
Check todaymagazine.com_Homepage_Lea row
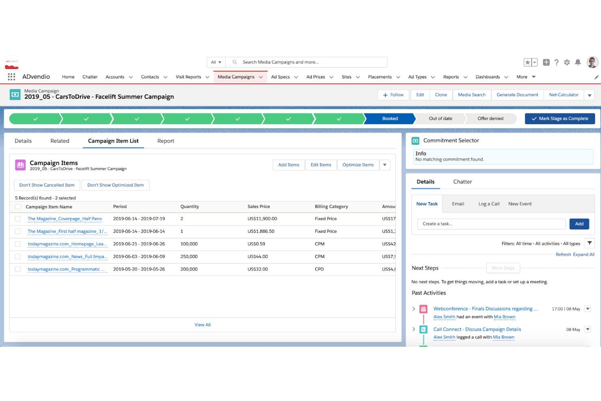pyautogui.click(x=18, y=244)
